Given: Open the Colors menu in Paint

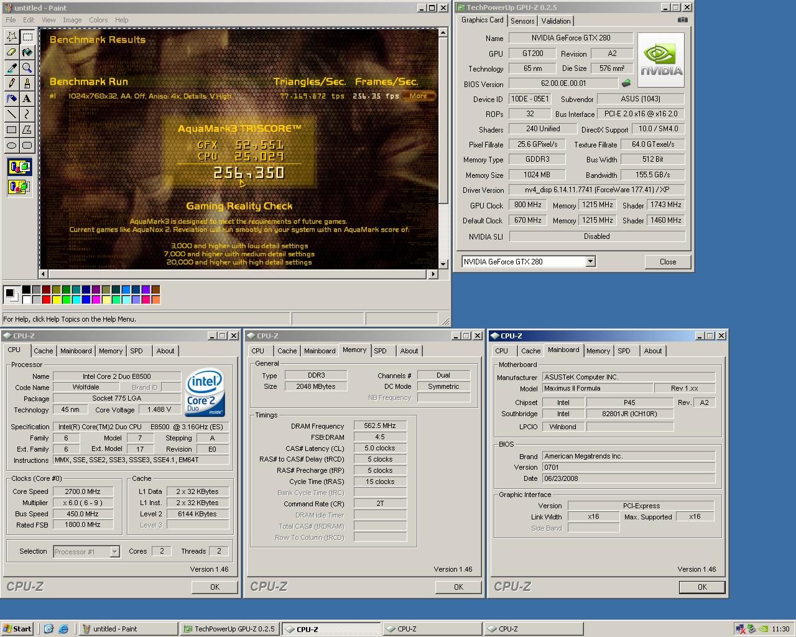Looking at the screenshot, I should click(98, 20).
